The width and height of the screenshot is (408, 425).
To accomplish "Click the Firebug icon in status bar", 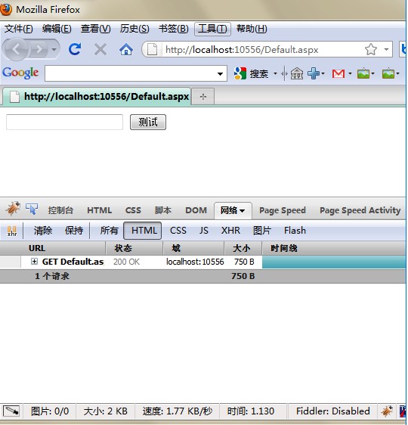I will tap(387, 411).
